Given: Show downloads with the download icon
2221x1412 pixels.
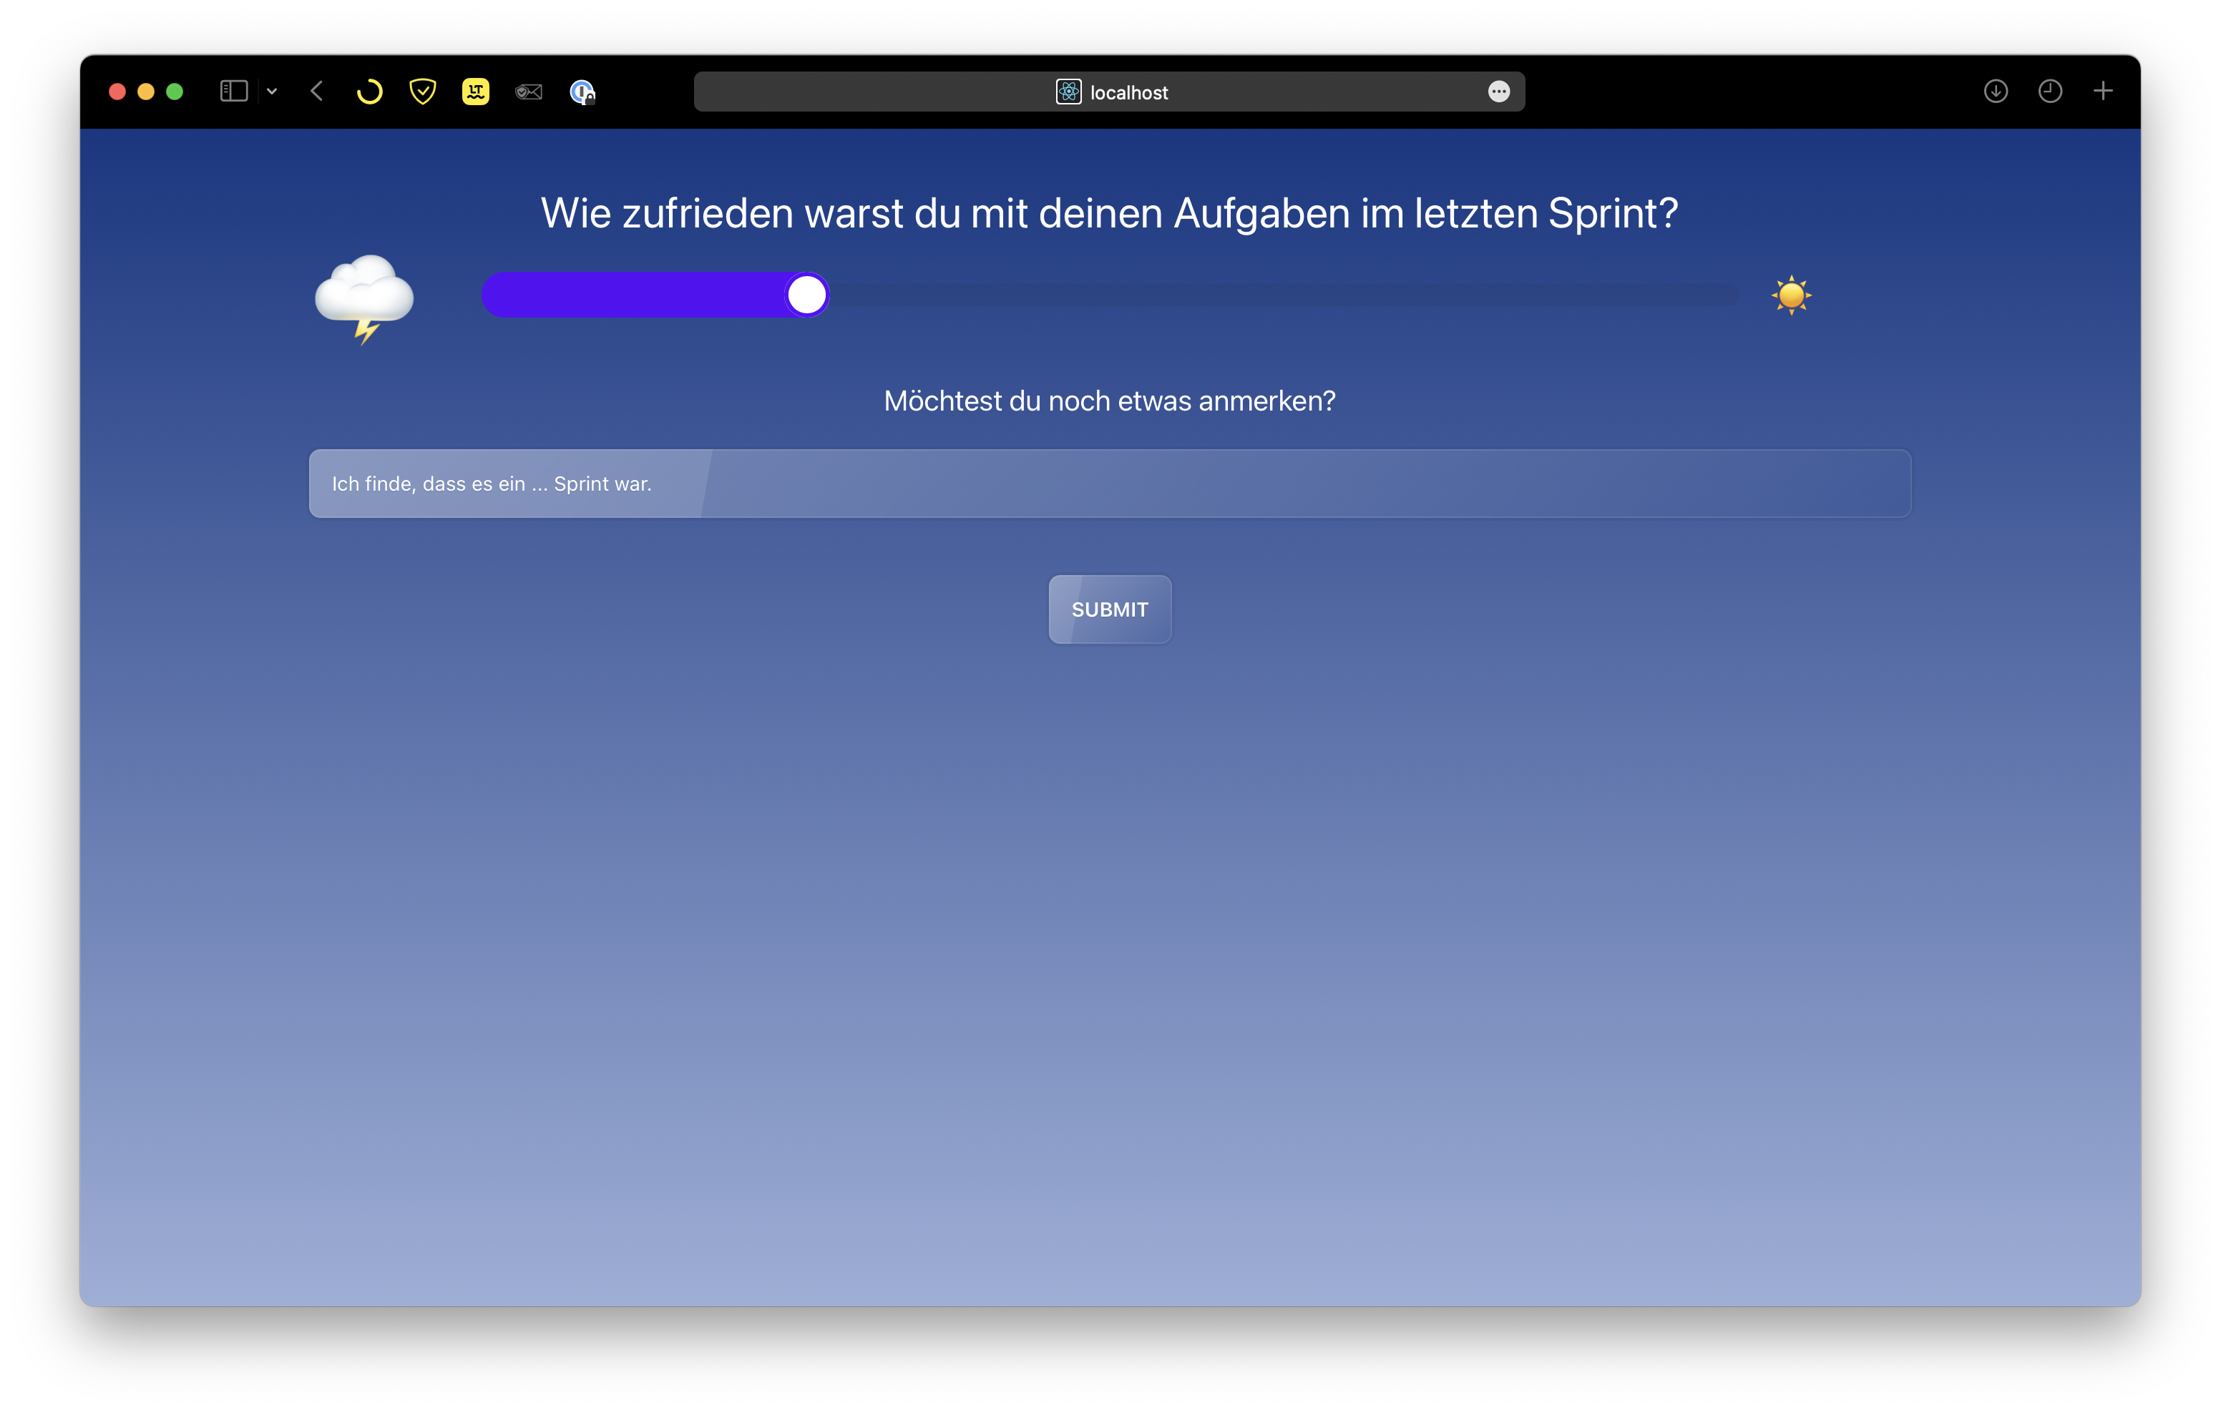Looking at the screenshot, I should tap(1996, 92).
